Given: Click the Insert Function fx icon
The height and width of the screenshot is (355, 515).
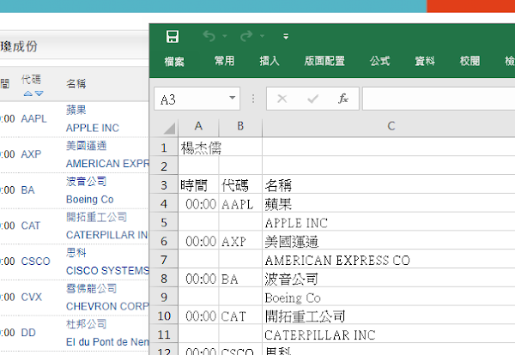Looking at the screenshot, I should pos(343,99).
